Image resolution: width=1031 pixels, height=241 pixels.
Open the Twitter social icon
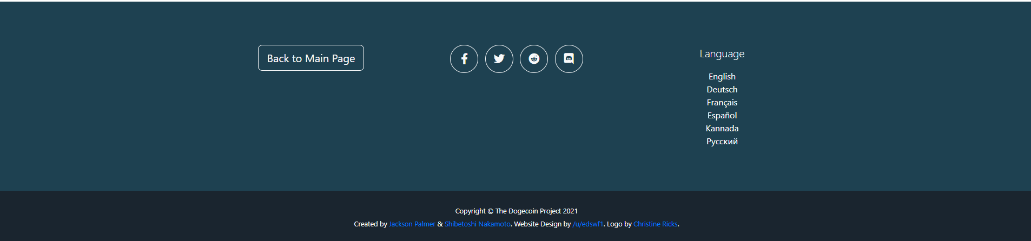click(x=499, y=59)
